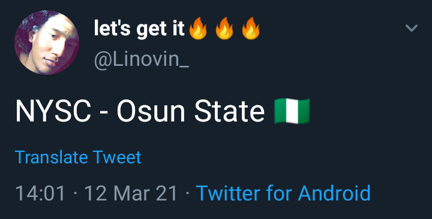Click the word "Android" in source link

click(334, 193)
